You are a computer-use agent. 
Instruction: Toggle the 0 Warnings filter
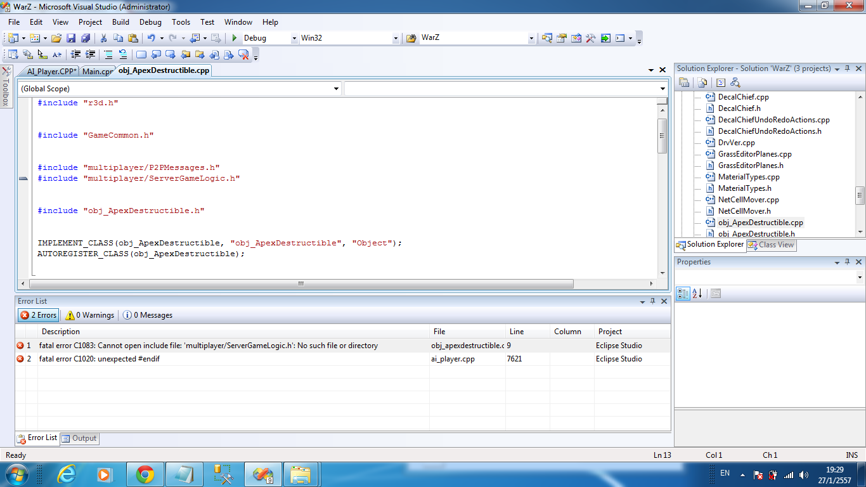90,315
